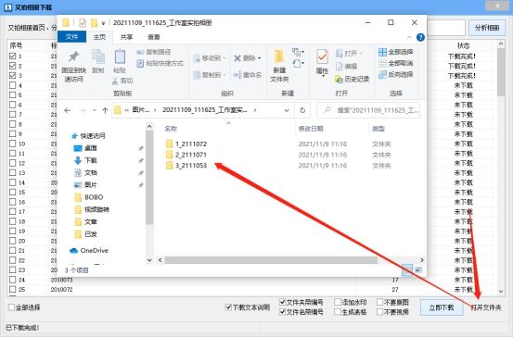513x338 pixels.
Task: Expand address bar history dropdown
Action: tap(287, 110)
